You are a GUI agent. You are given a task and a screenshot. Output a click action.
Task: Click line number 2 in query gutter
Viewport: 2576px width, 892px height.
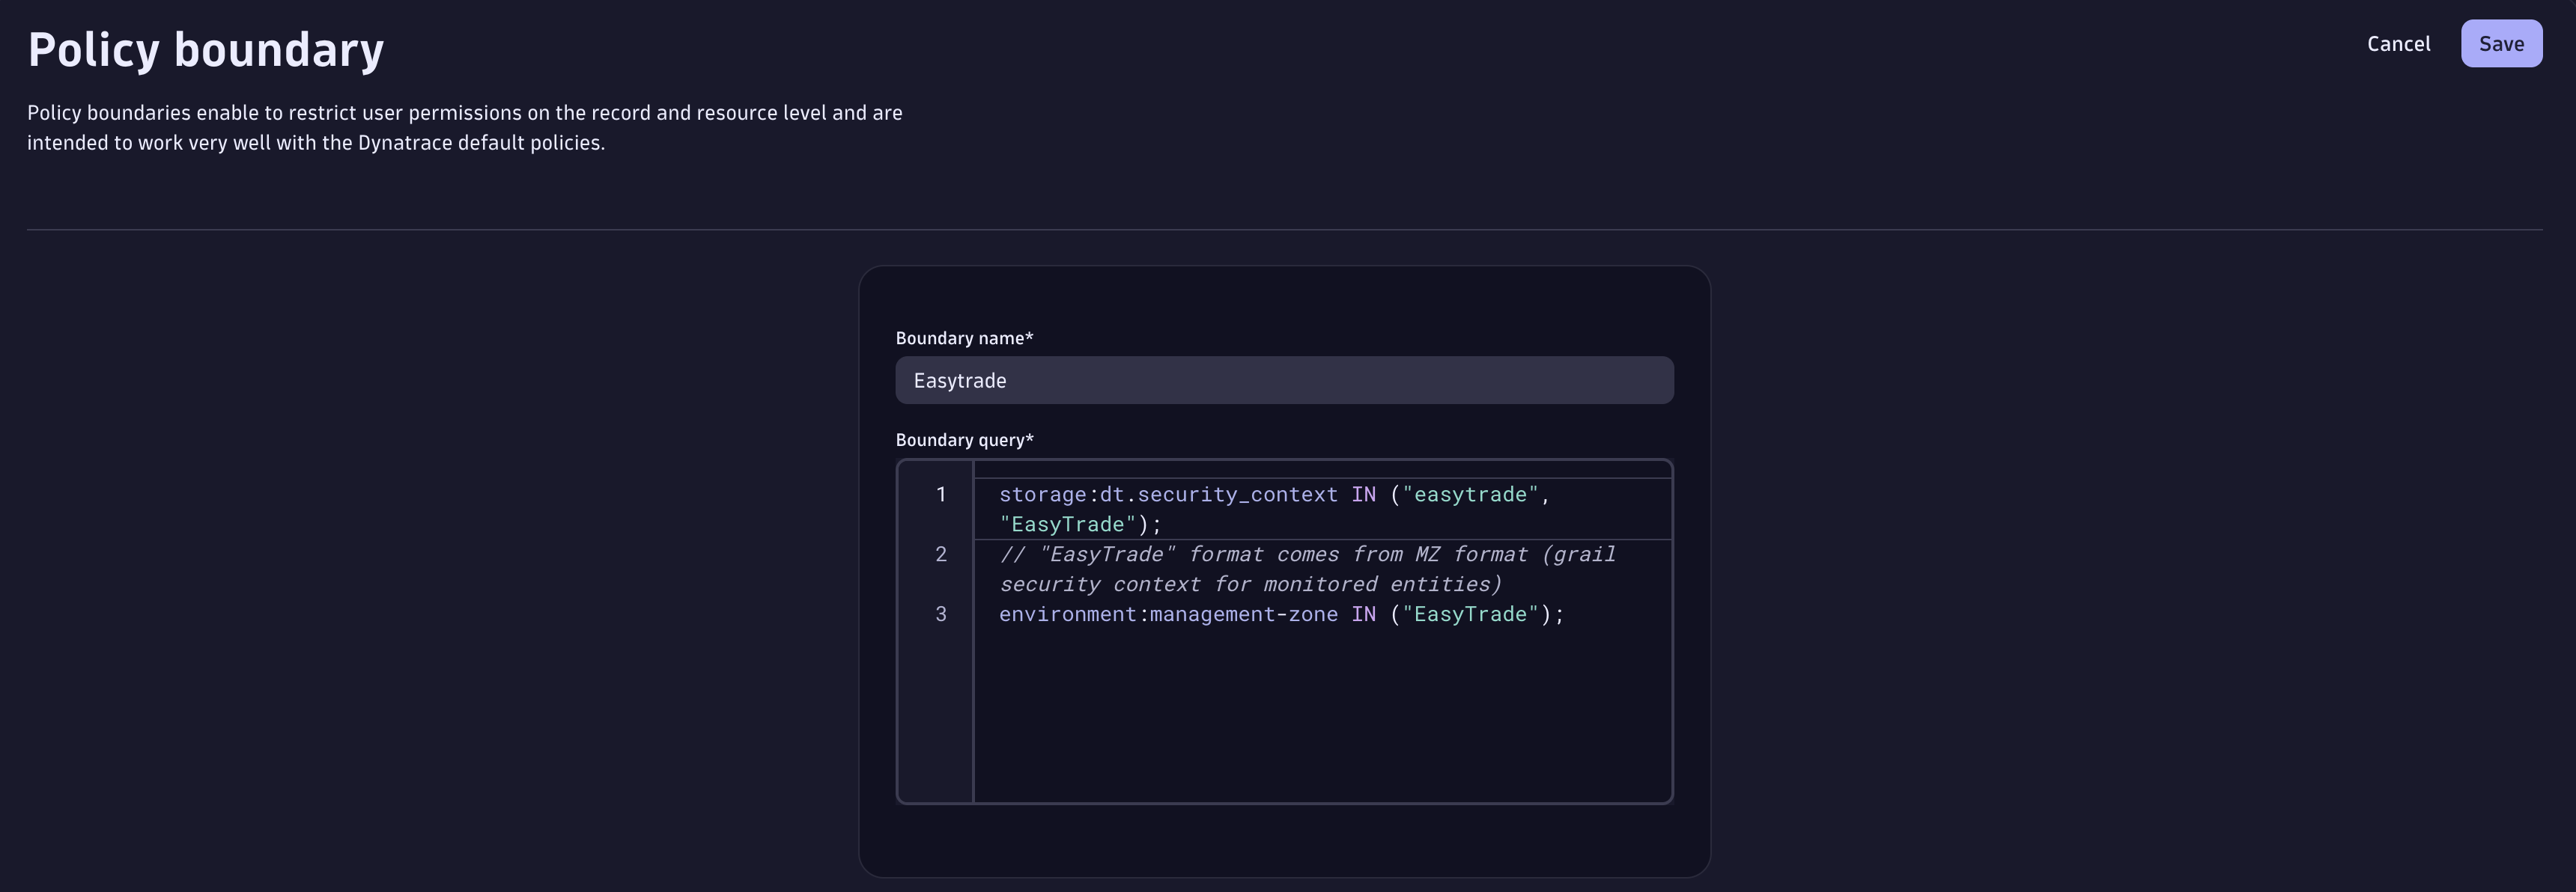click(940, 555)
